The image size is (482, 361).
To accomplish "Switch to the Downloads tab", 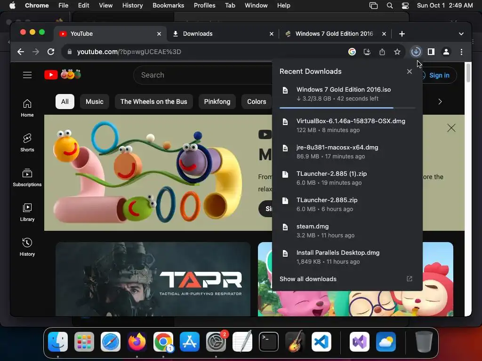I will point(223,34).
